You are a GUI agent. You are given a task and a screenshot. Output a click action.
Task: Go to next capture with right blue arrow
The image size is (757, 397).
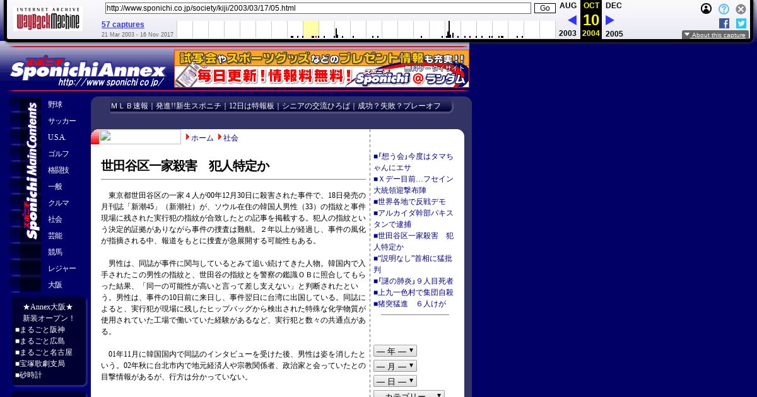click(610, 20)
